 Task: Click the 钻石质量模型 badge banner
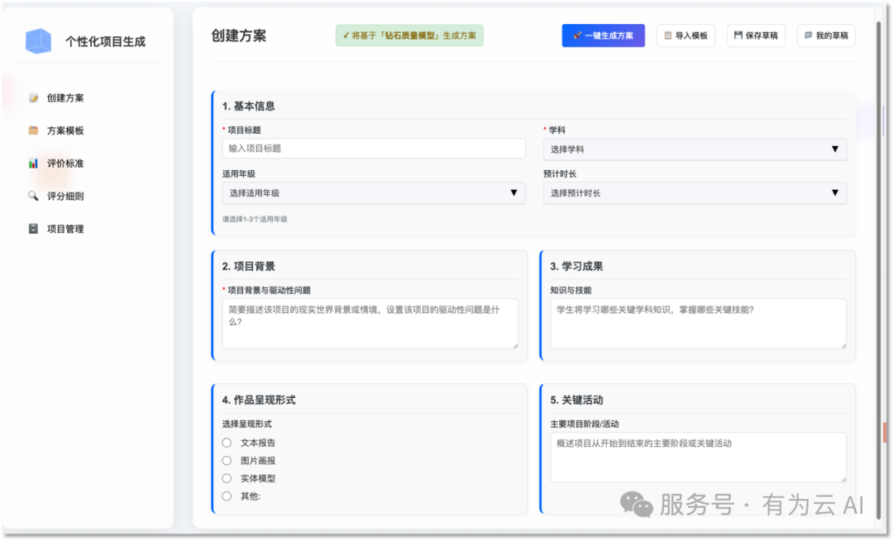point(408,36)
